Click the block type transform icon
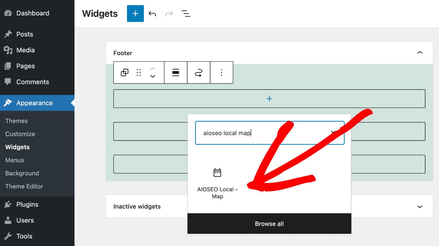Image resolution: width=439 pixels, height=246 pixels. coord(124,73)
